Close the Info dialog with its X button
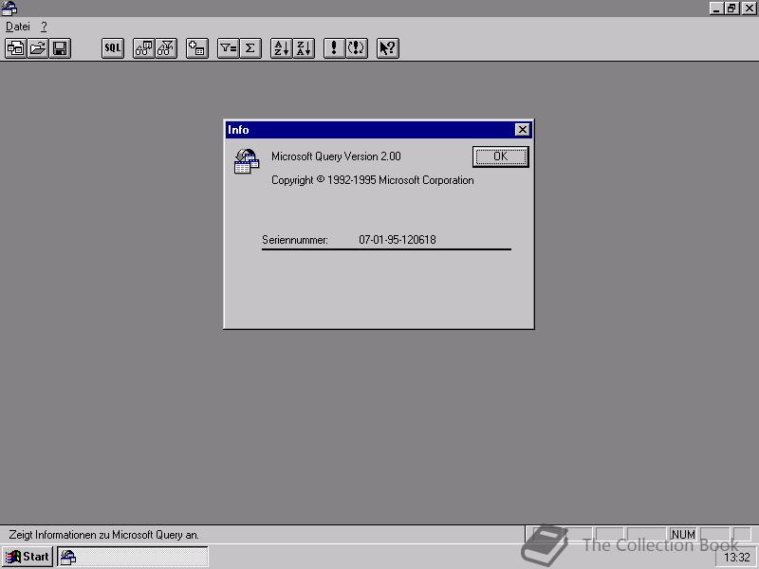The image size is (759, 569). [x=523, y=130]
